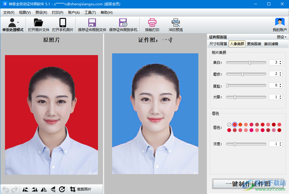This screenshot has height=194, width=289.
Task: Open 冲印预览 preview icon
Action: 175,23
